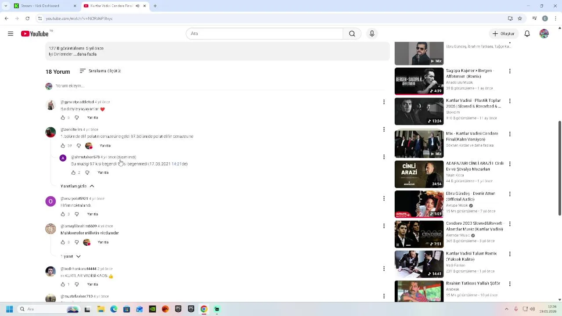Dislike the 'Elifim noktalandı' comment
The height and width of the screenshot is (316, 562).
pyautogui.click(x=77, y=214)
